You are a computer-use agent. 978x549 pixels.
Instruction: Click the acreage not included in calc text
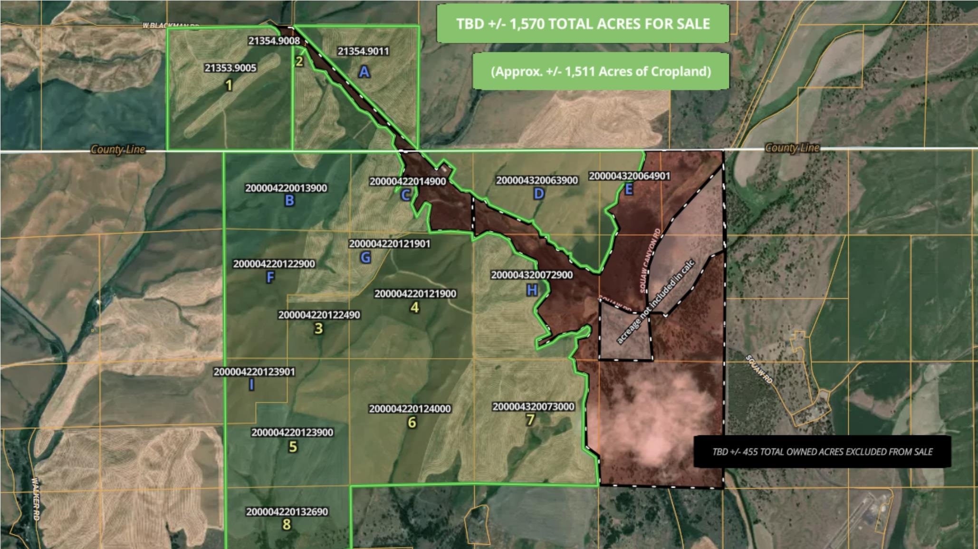pos(656,302)
